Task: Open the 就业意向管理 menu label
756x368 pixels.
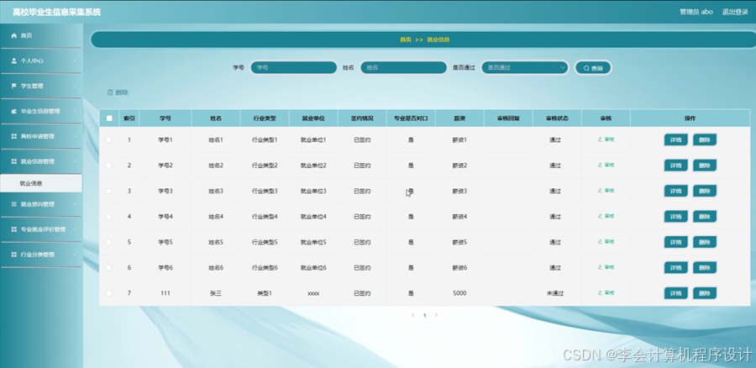Action: (37, 204)
